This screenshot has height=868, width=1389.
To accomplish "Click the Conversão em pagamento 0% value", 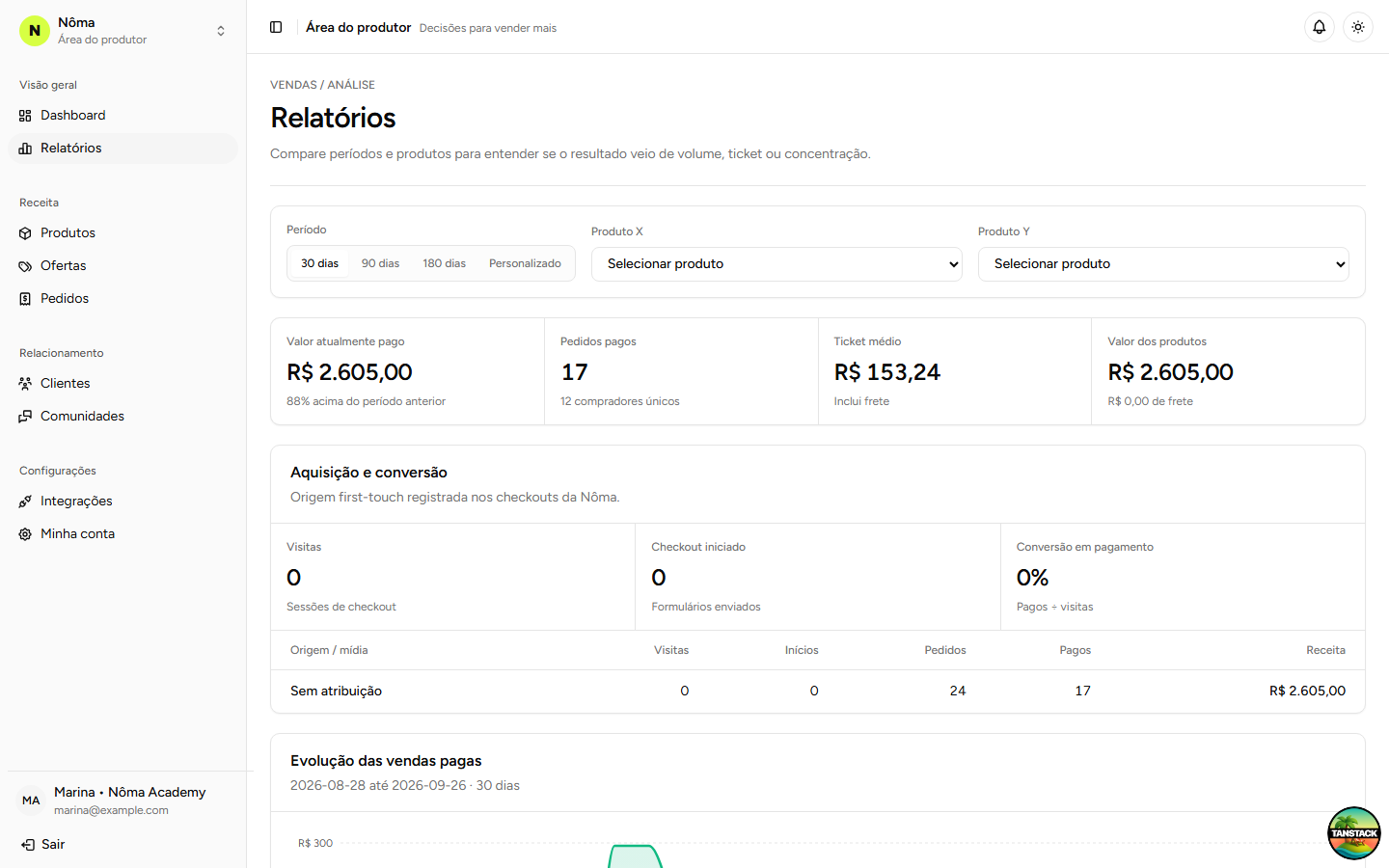I will point(1032,578).
